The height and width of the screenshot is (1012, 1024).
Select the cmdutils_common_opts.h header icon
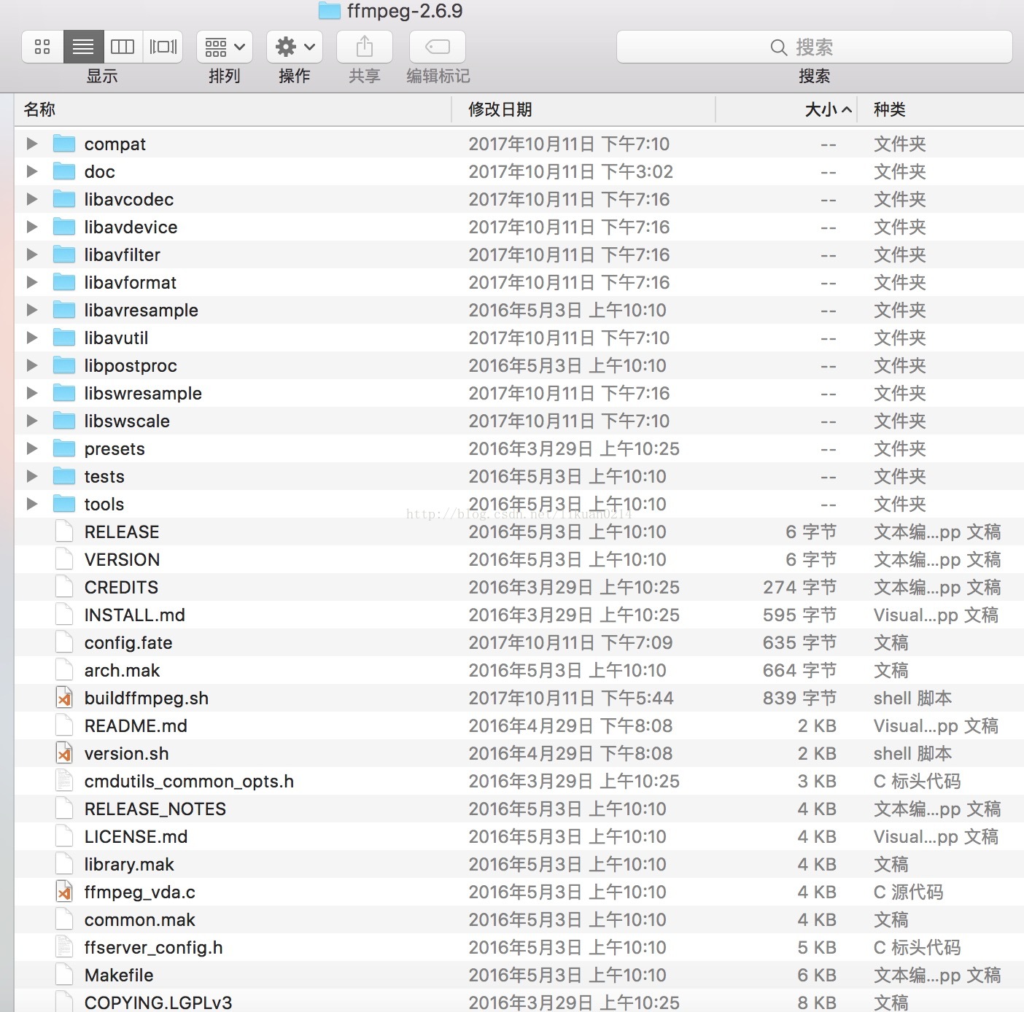64,781
